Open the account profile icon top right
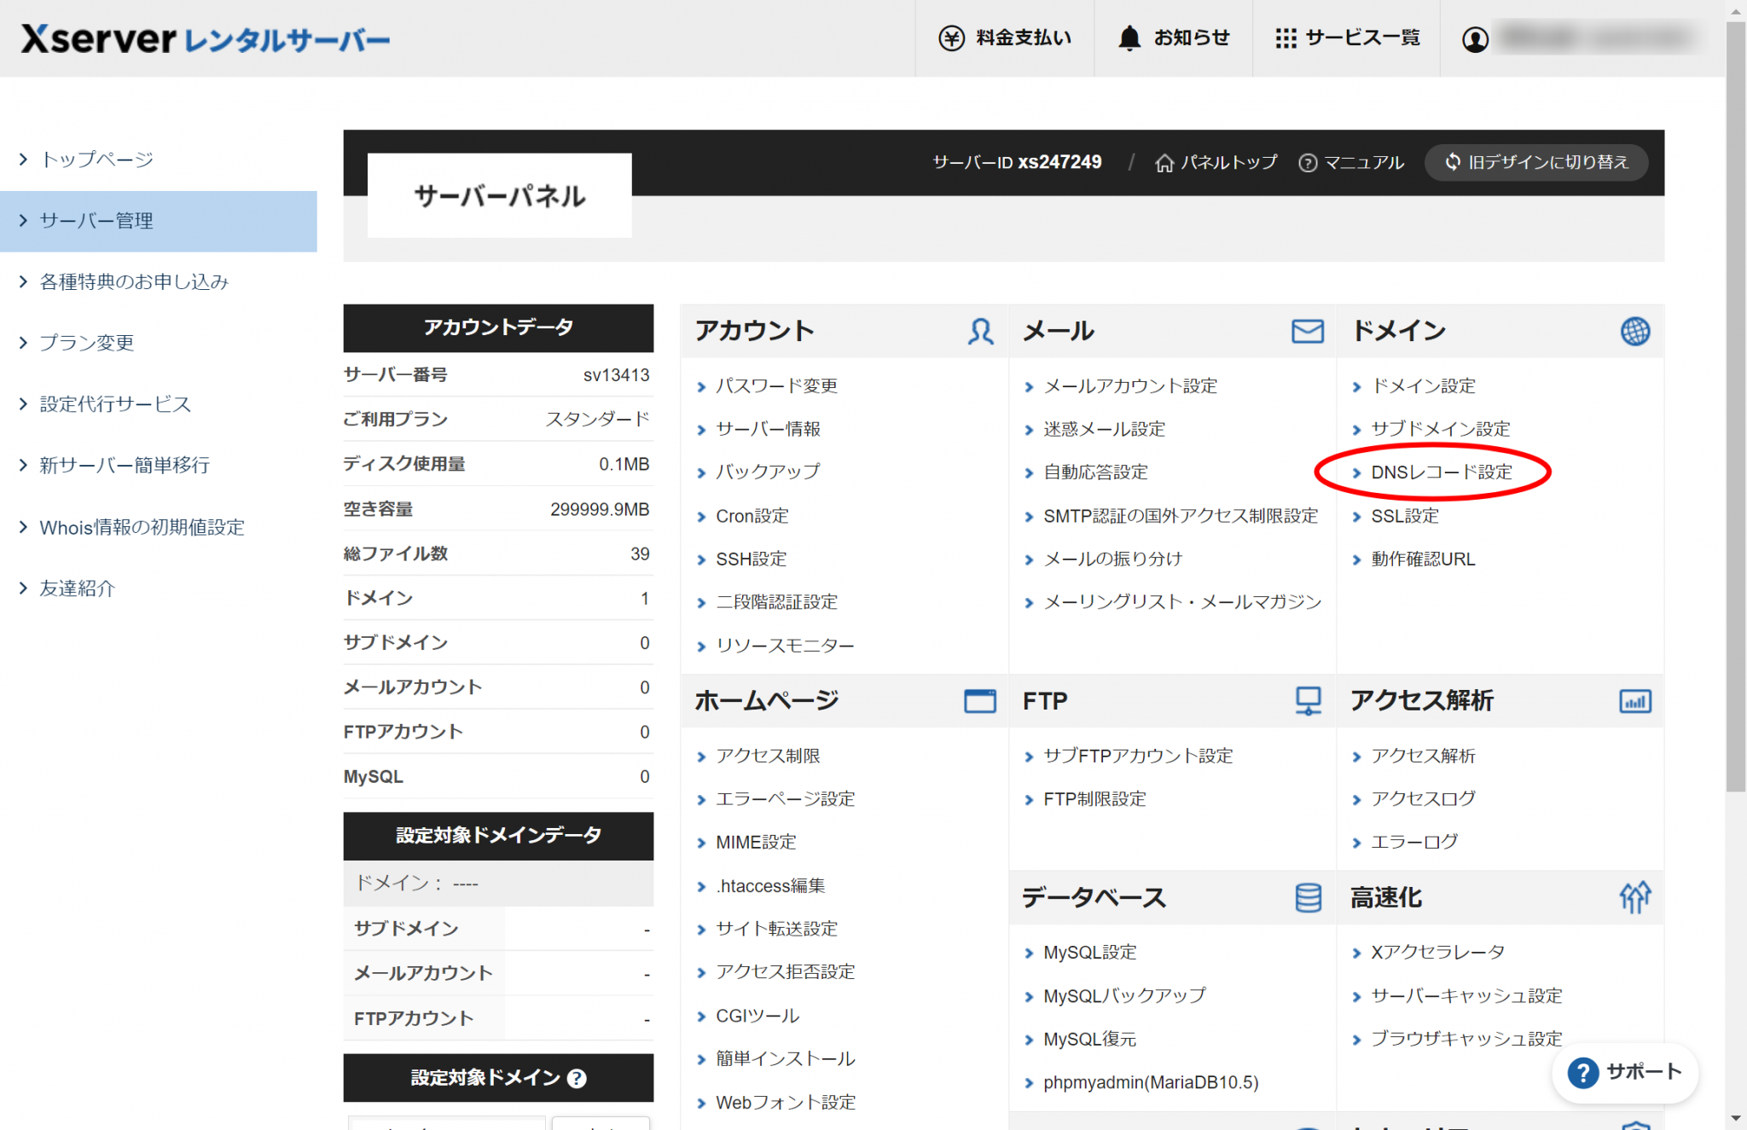Viewport: 1747px width, 1130px height. click(x=1476, y=38)
